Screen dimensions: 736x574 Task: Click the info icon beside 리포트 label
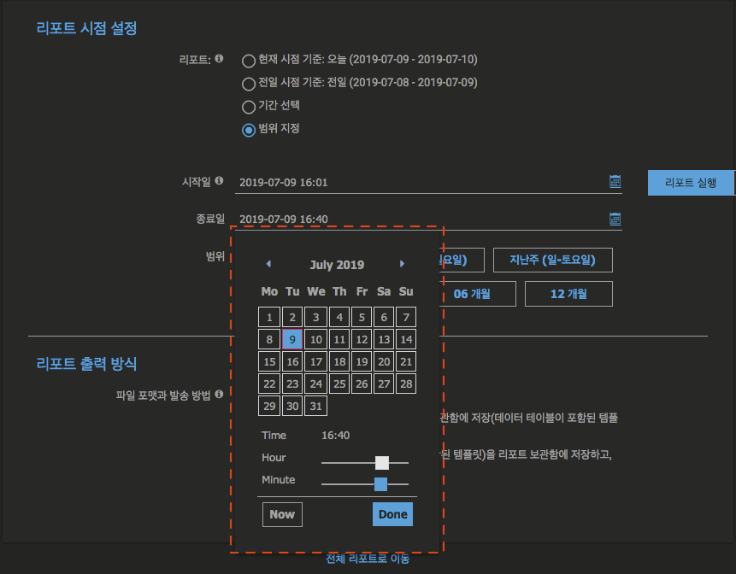pos(221,58)
